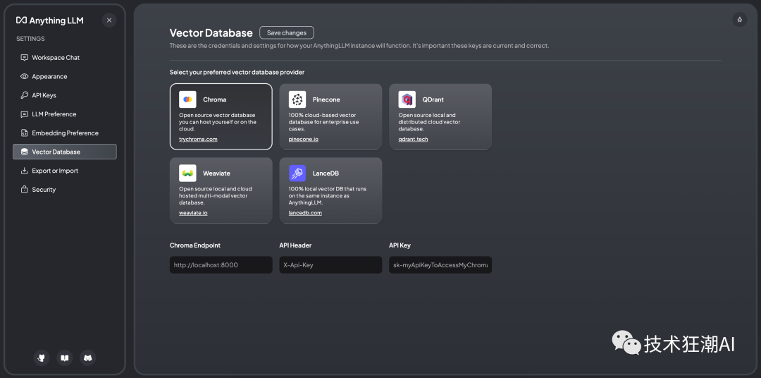Image resolution: width=761 pixels, height=378 pixels.
Task: Open Workspace Chat settings
Action: (56, 58)
